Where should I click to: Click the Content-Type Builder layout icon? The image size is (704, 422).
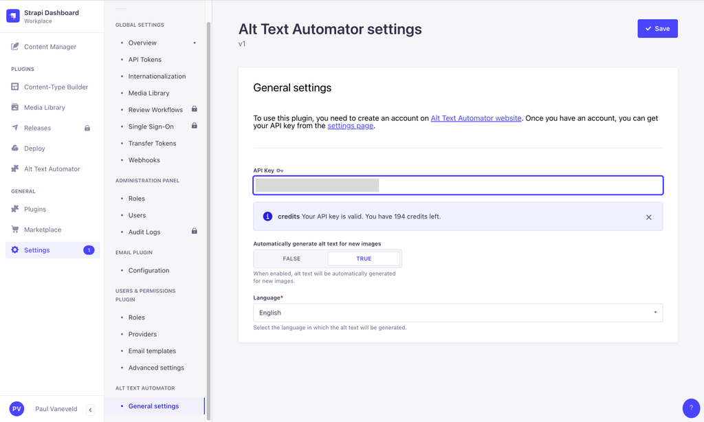coord(15,87)
